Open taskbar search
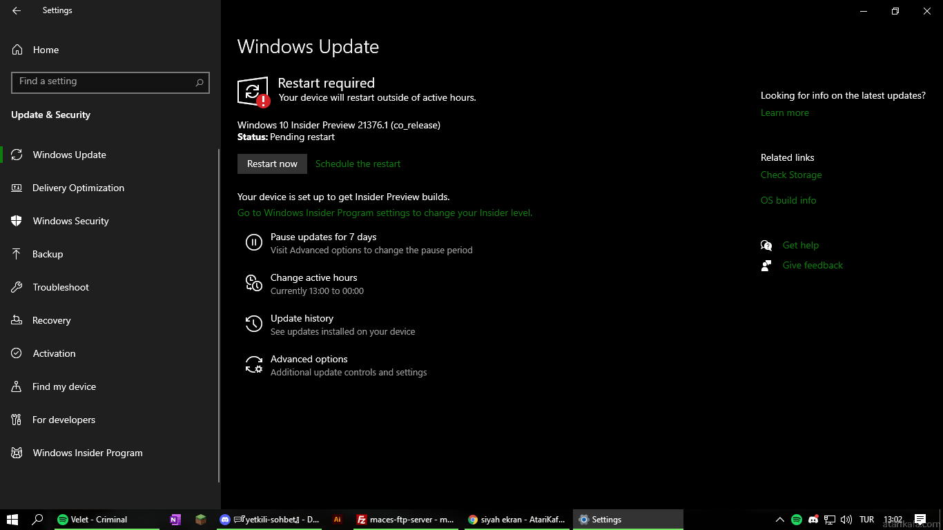Screen dimensions: 943x530 pos(38,520)
